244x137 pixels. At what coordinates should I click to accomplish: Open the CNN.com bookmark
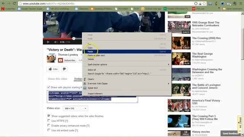(x=198, y=9)
